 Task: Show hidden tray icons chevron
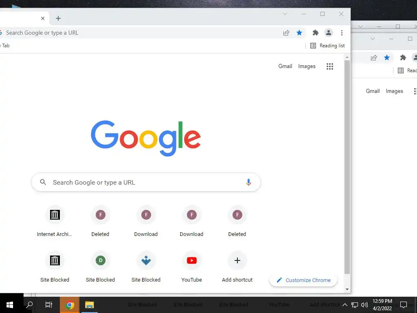(345, 305)
